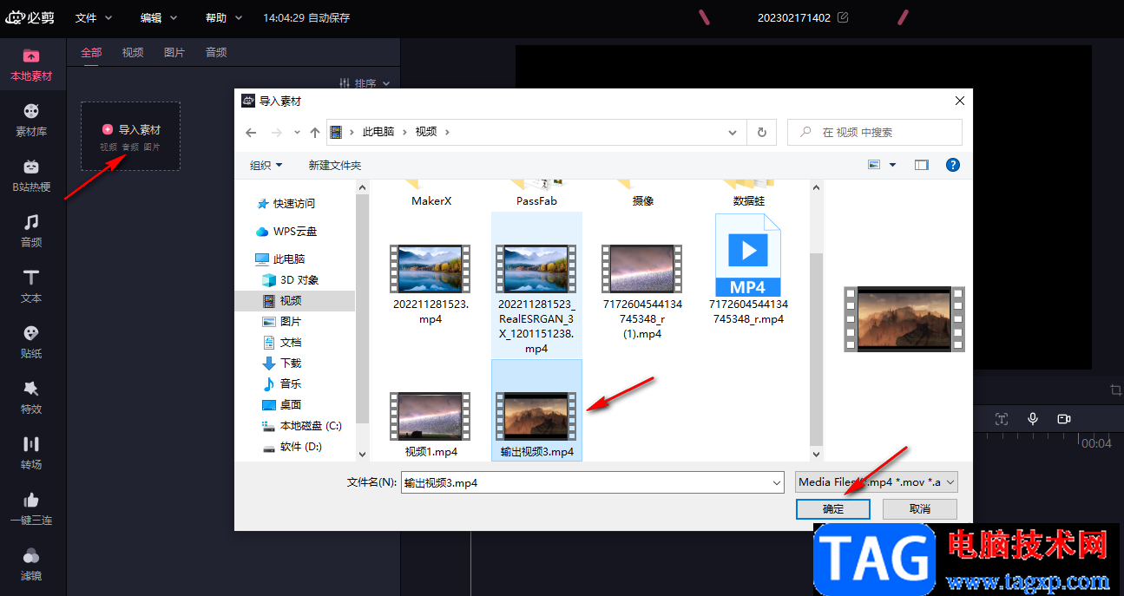
Task: Open the 本地素材 sidebar panel
Action: (31, 65)
